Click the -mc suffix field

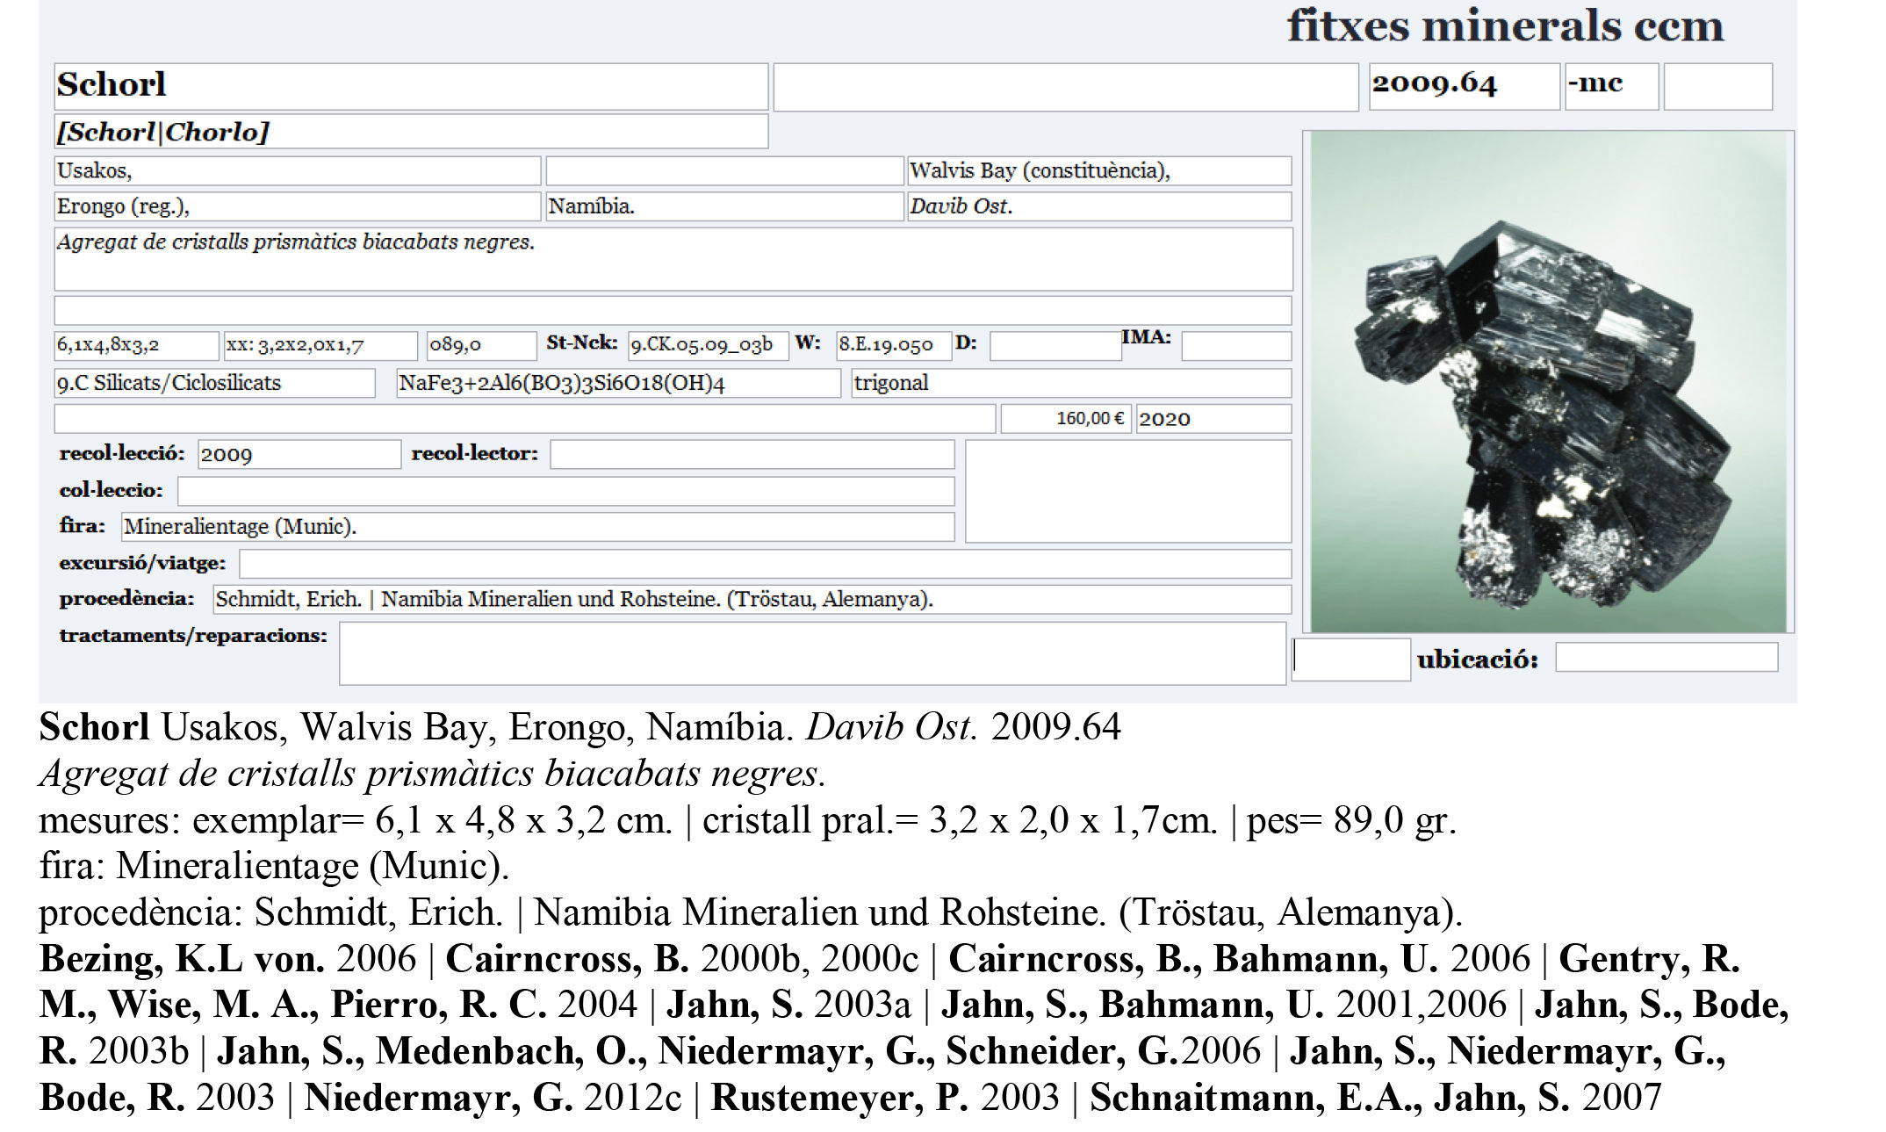coord(1611,87)
